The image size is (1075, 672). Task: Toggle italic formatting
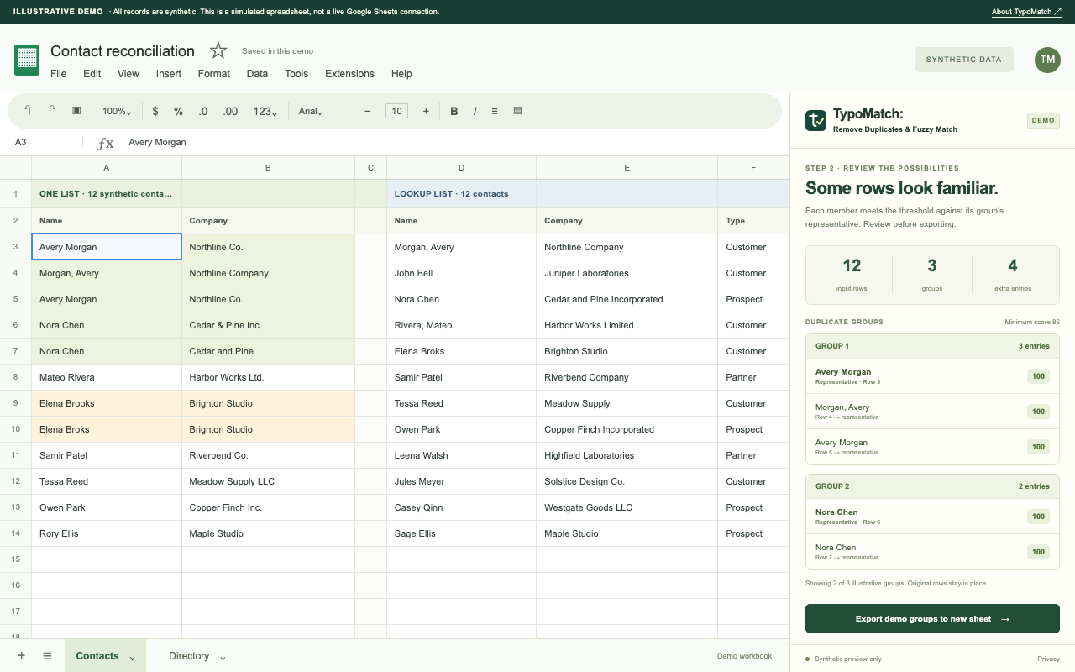pyautogui.click(x=475, y=111)
